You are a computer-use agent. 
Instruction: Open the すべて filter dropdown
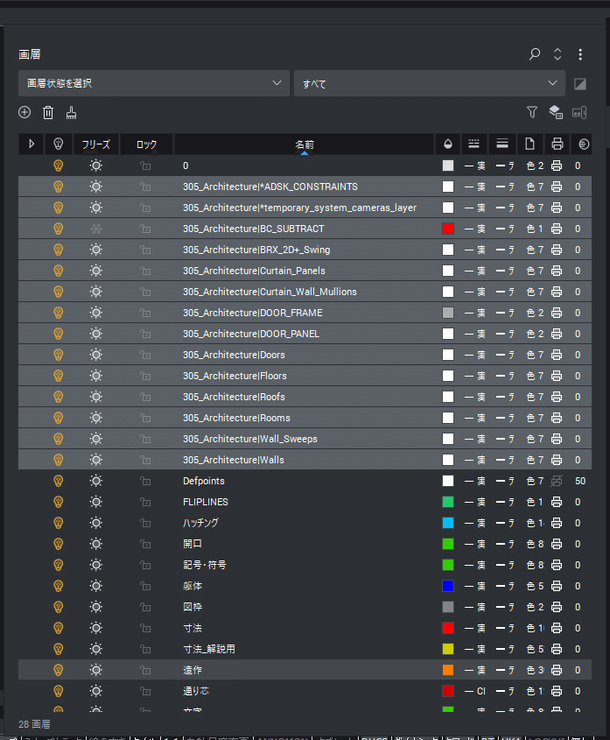[429, 83]
